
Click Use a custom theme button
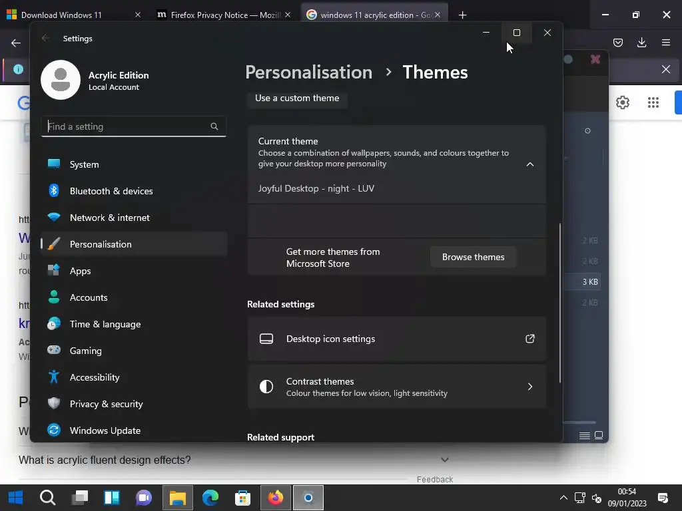pyautogui.click(x=297, y=98)
